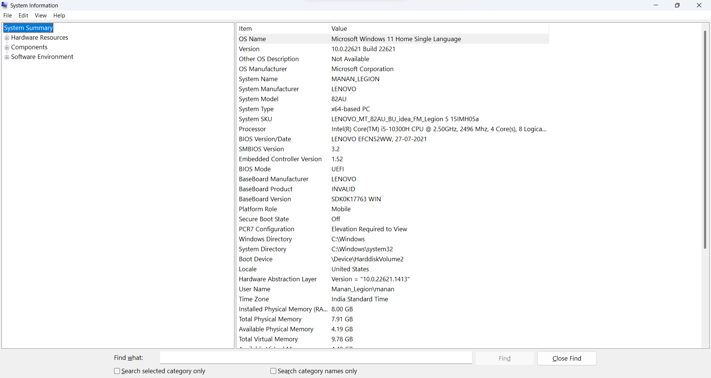Viewport: 711px width, 378px height.
Task: Select the System Directory row
Action: click(393, 249)
